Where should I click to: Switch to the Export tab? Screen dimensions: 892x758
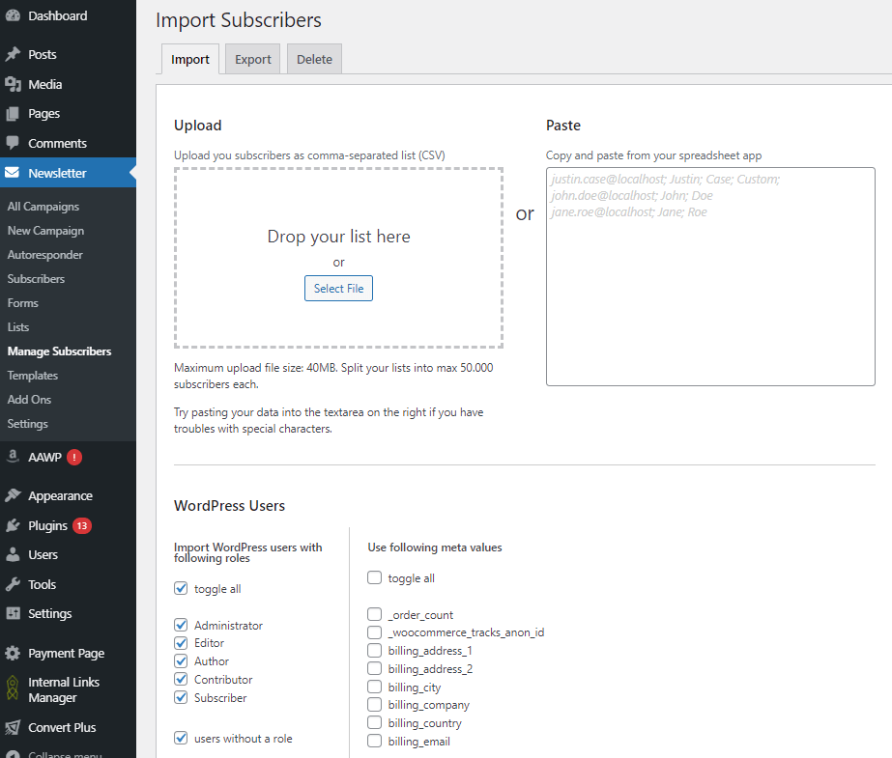coord(253,60)
